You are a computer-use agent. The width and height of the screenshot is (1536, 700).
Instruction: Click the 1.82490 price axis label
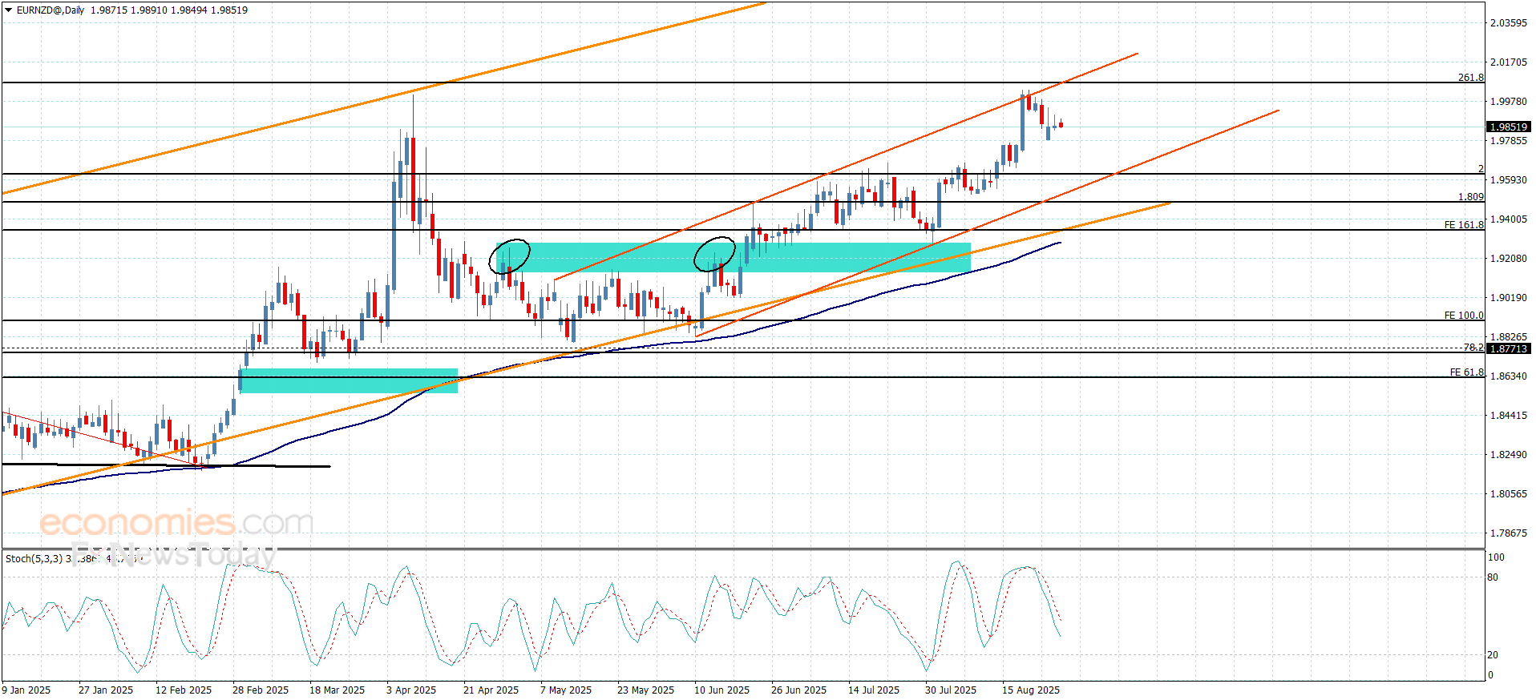[1509, 454]
